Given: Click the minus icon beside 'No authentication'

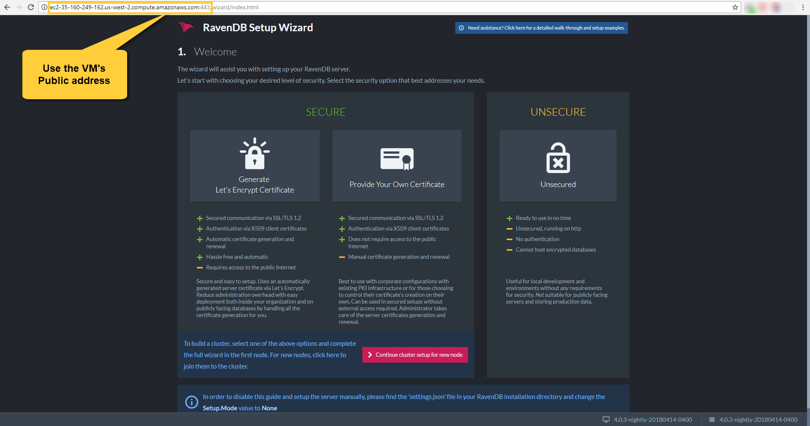Looking at the screenshot, I should click(x=509, y=239).
